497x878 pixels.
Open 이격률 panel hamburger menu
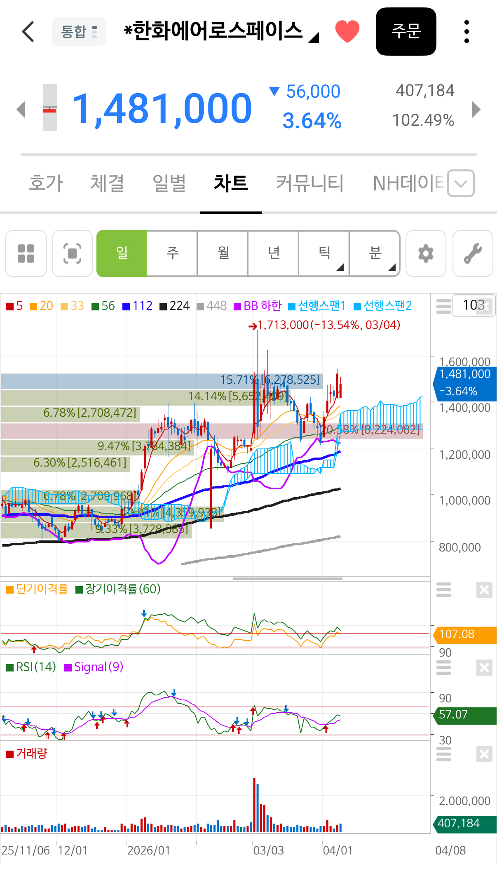tap(443, 590)
